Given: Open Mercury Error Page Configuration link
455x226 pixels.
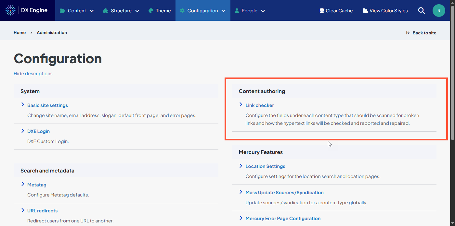Looking at the screenshot, I should click(283, 219).
